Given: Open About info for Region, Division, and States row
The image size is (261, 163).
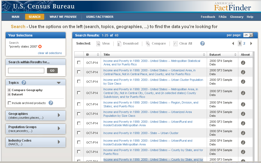Looking at the screenshot, I should 243,104.
